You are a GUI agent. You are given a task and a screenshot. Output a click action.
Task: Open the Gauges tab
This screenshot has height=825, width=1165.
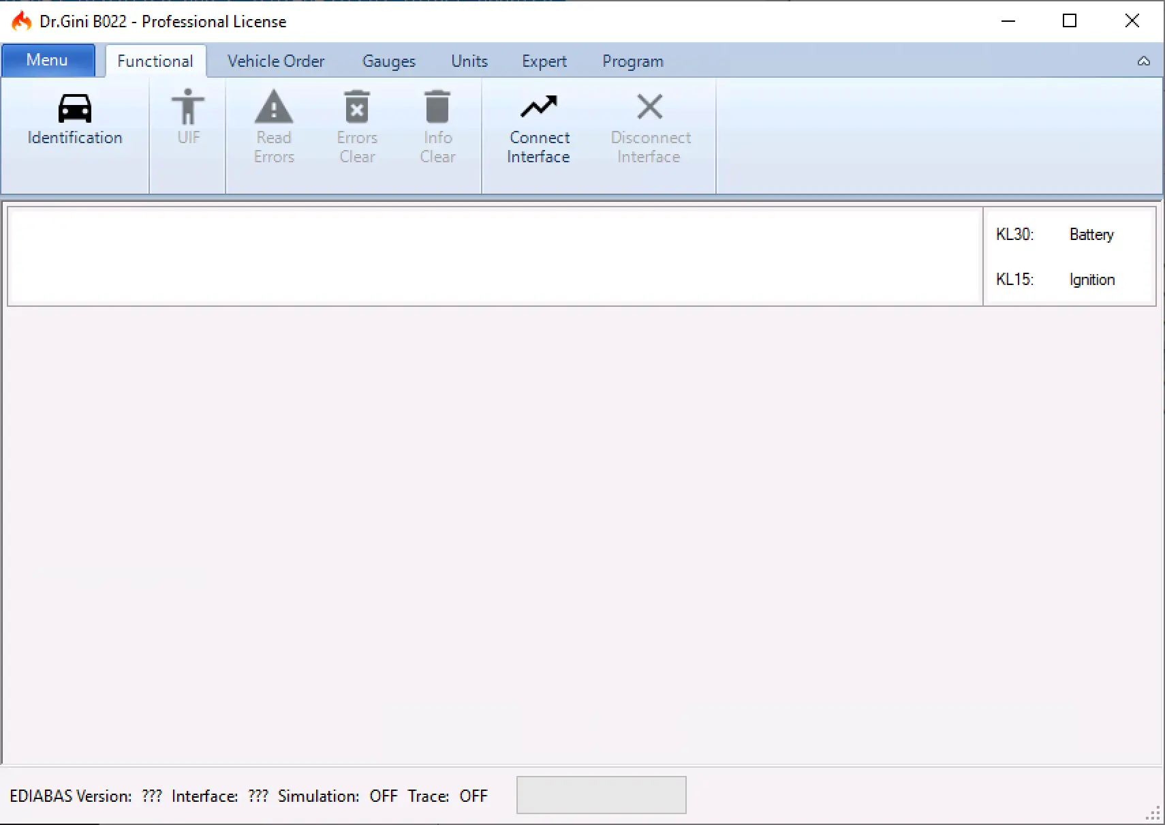click(388, 61)
